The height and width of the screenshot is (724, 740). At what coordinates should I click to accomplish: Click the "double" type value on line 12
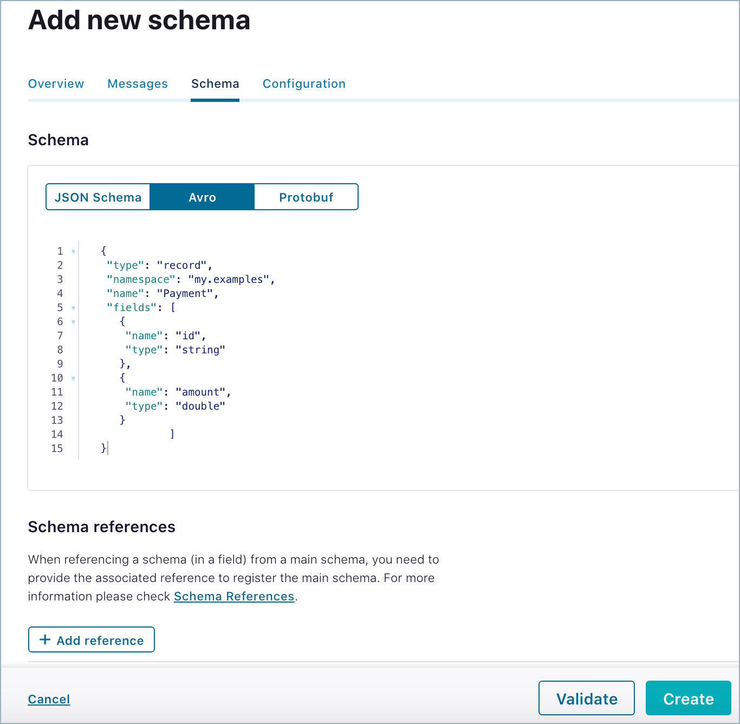200,406
